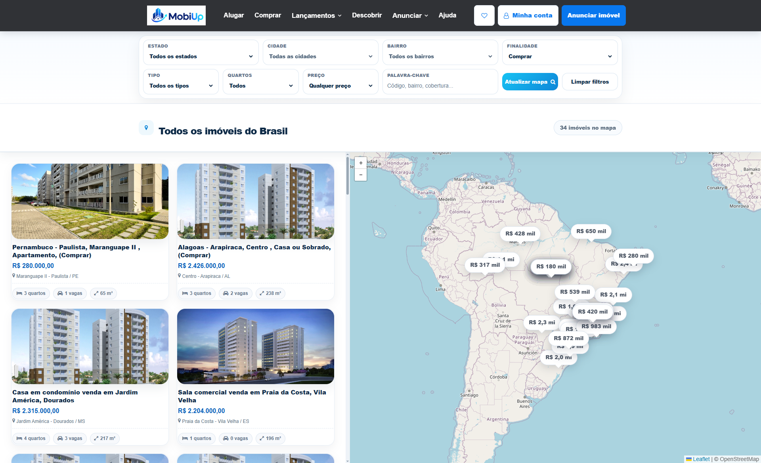Click 3 quartos chip on Paulista listing
The width and height of the screenshot is (761, 463).
[31, 293]
